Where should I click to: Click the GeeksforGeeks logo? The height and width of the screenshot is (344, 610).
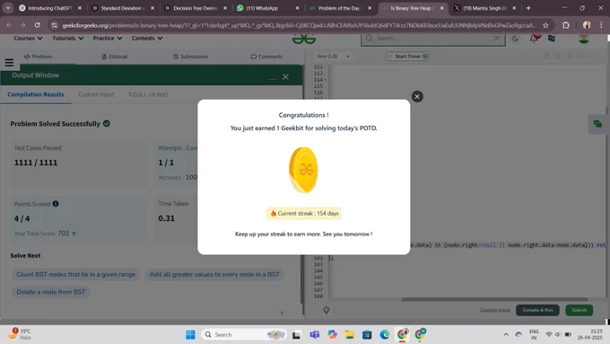coord(304,39)
